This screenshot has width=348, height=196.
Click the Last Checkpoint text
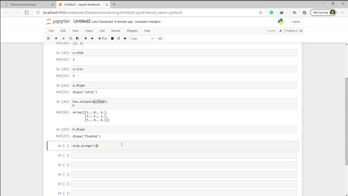112,22
